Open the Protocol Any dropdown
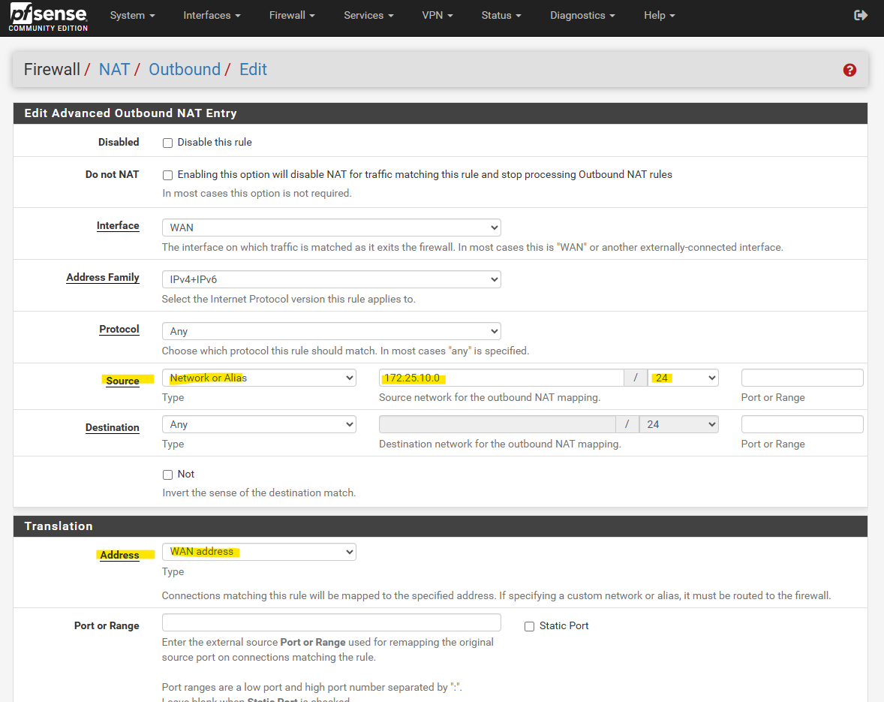Screen dimensions: 884x702 (x=331, y=331)
